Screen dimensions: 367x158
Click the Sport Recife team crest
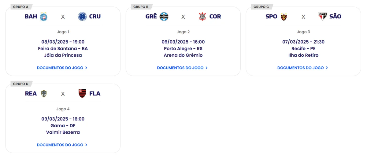click(284, 16)
